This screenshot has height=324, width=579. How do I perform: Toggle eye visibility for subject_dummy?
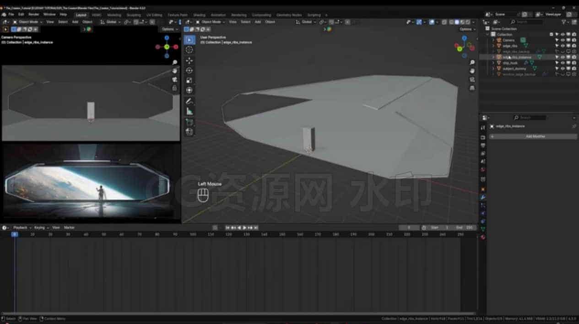pos(563,68)
